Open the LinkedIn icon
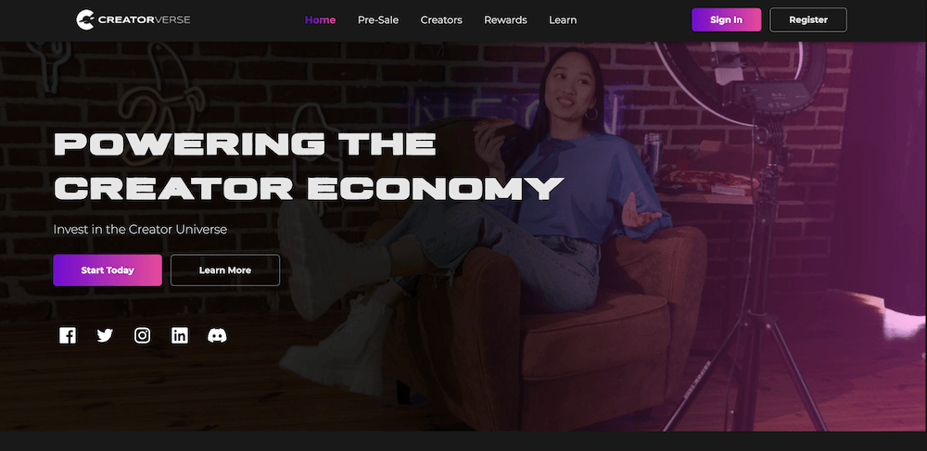927x451 pixels. coord(179,336)
